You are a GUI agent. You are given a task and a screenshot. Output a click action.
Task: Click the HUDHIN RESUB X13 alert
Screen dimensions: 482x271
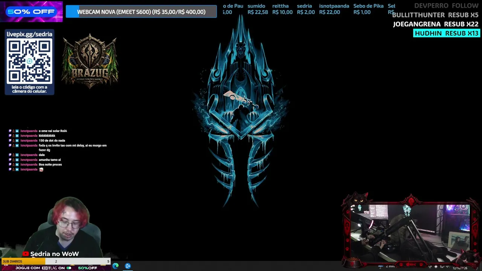447,33
